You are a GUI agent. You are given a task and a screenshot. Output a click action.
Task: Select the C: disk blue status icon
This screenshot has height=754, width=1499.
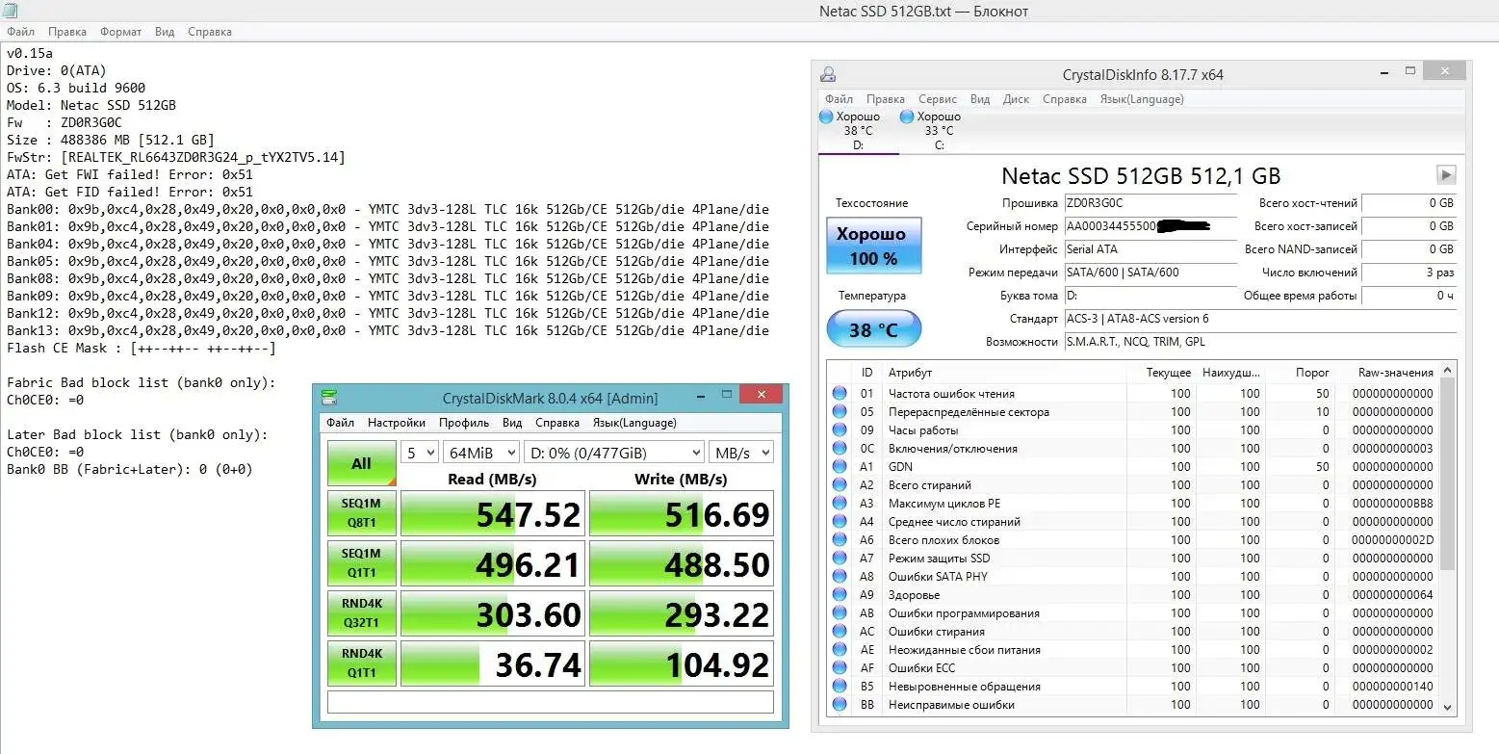(907, 117)
